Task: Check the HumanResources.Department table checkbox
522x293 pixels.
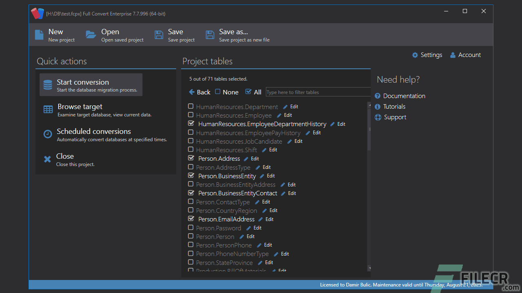Action: pyautogui.click(x=190, y=106)
